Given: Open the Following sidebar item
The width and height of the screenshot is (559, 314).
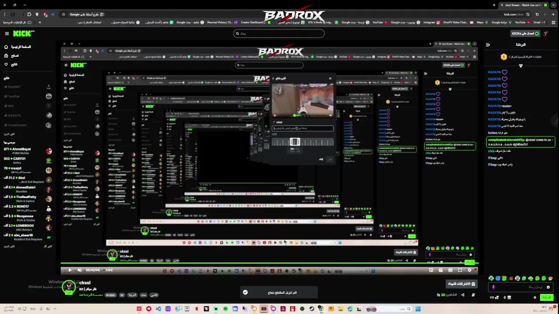Looking at the screenshot, I should 11,64.
